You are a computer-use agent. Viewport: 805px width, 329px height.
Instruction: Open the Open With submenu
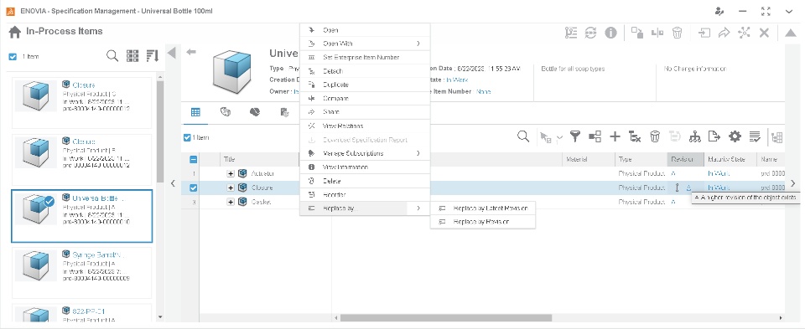click(365, 44)
